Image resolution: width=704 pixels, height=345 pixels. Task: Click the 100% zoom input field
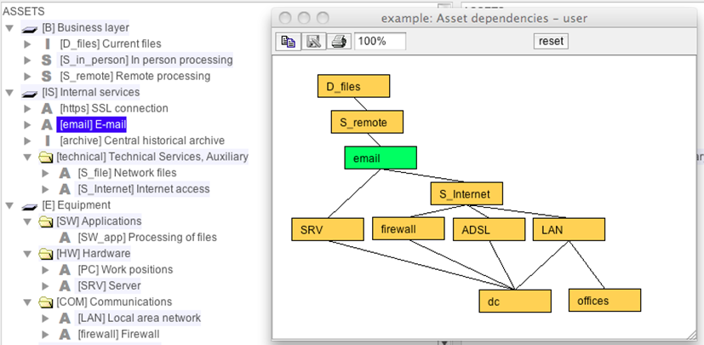[x=380, y=41]
